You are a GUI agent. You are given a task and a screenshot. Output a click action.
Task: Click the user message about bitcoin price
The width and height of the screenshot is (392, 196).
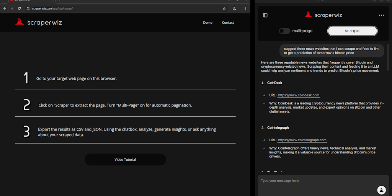pyautogui.click(x=332, y=51)
